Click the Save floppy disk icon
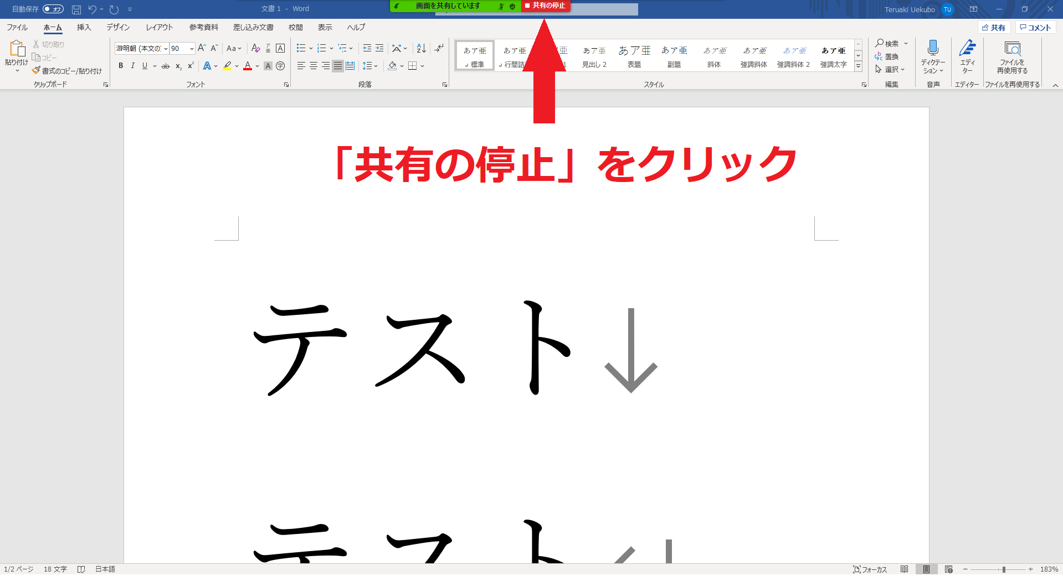 coord(76,9)
